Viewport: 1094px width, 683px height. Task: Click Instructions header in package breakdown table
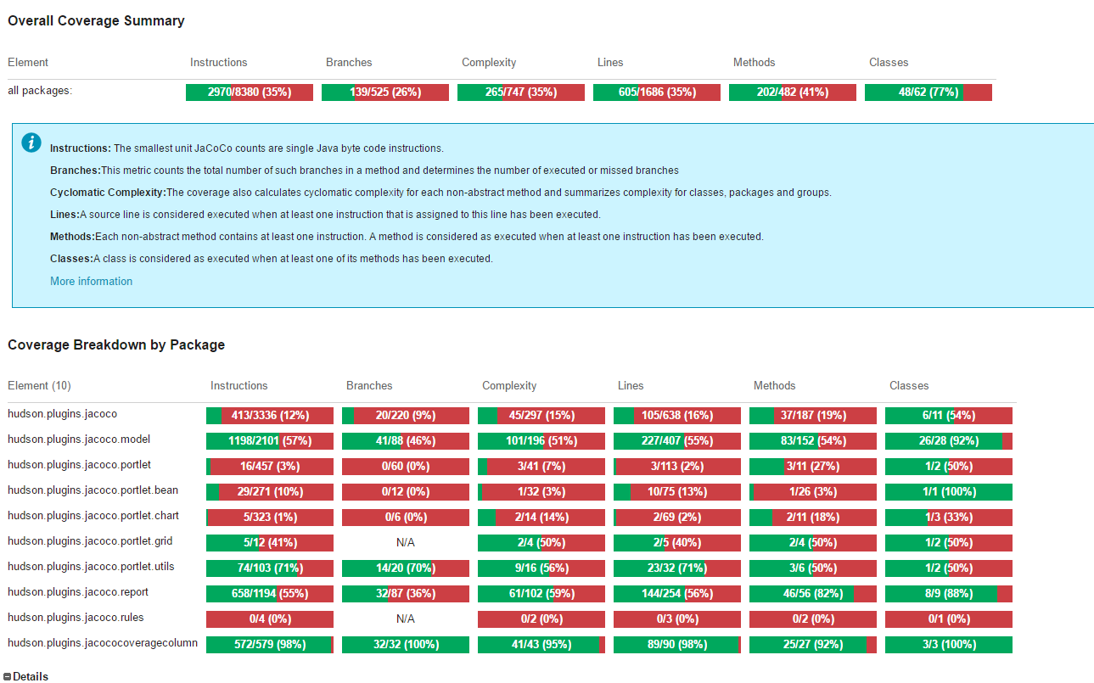click(x=239, y=385)
